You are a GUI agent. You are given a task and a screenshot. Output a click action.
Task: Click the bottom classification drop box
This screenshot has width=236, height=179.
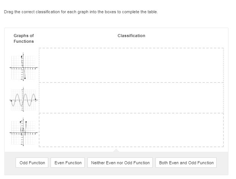coord(131,130)
